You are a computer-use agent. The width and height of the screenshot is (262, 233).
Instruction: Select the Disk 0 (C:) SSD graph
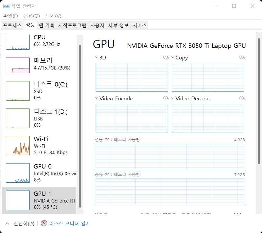coord(18,91)
